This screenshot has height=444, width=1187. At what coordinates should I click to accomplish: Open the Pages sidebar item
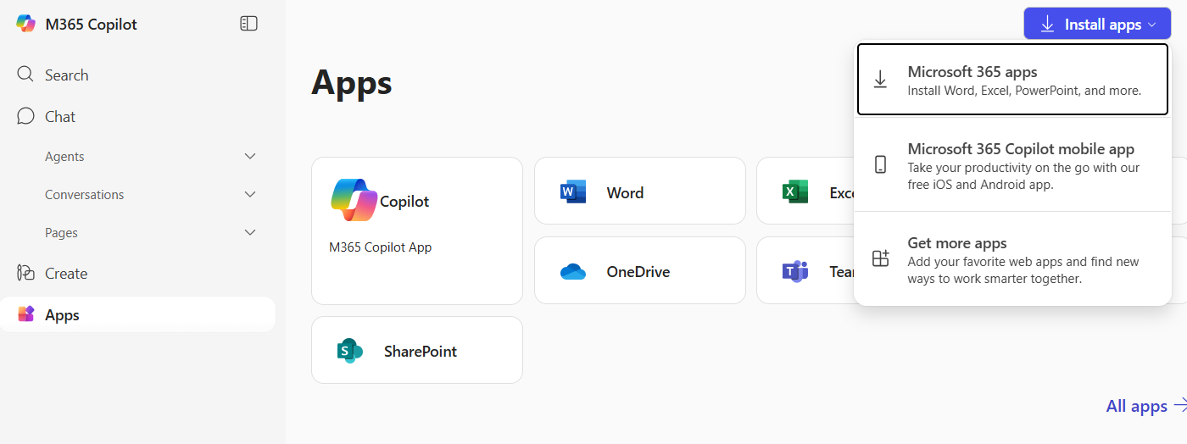(x=61, y=232)
